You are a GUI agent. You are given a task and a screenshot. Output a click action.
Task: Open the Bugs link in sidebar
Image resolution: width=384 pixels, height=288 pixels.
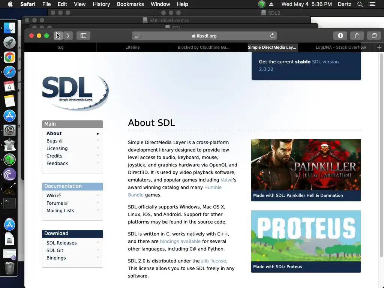click(55, 141)
